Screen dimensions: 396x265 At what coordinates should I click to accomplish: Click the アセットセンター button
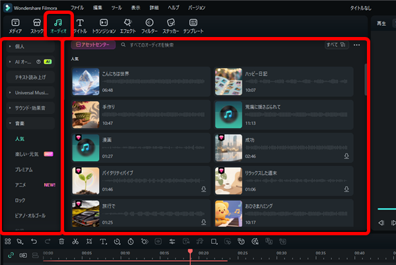92,45
